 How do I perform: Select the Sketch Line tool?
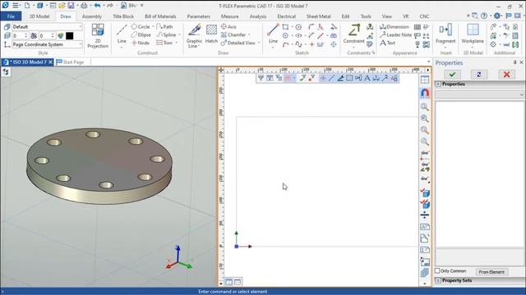click(x=273, y=34)
